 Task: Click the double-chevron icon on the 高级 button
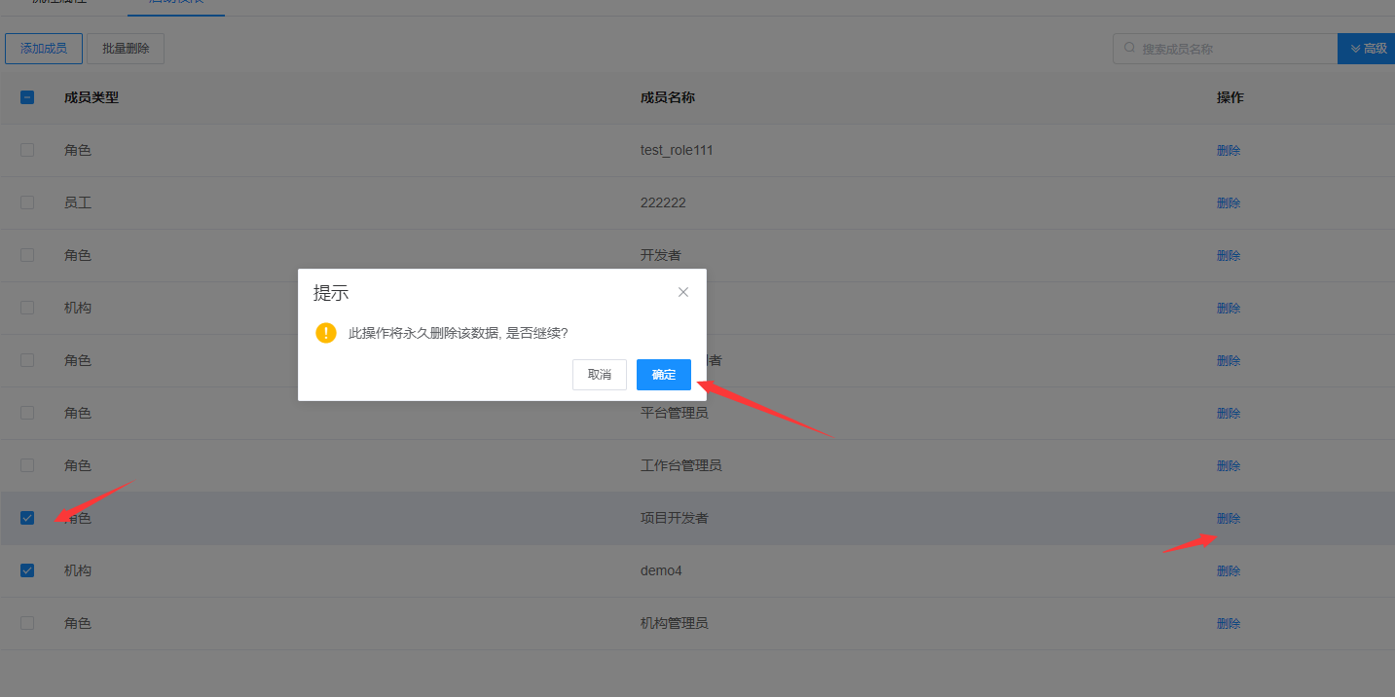coord(1357,48)
